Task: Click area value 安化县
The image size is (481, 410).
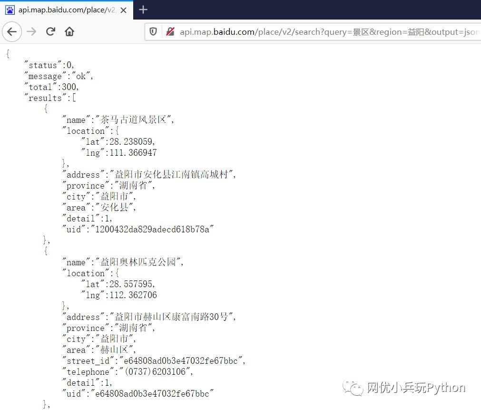Action: [x=114, y=207]
